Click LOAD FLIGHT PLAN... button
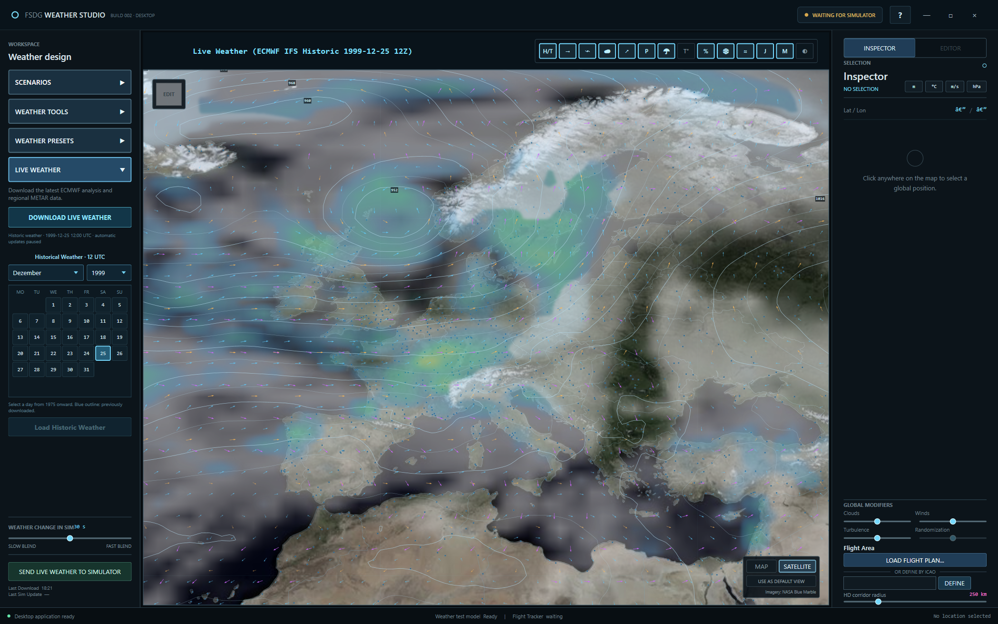998x624 pixels. tap(915, 560)
